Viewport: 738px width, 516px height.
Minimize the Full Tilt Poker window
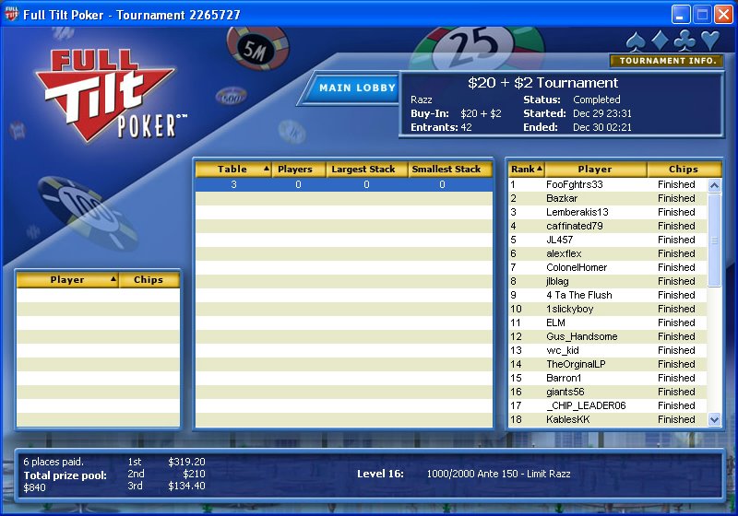tap(681, 14)
